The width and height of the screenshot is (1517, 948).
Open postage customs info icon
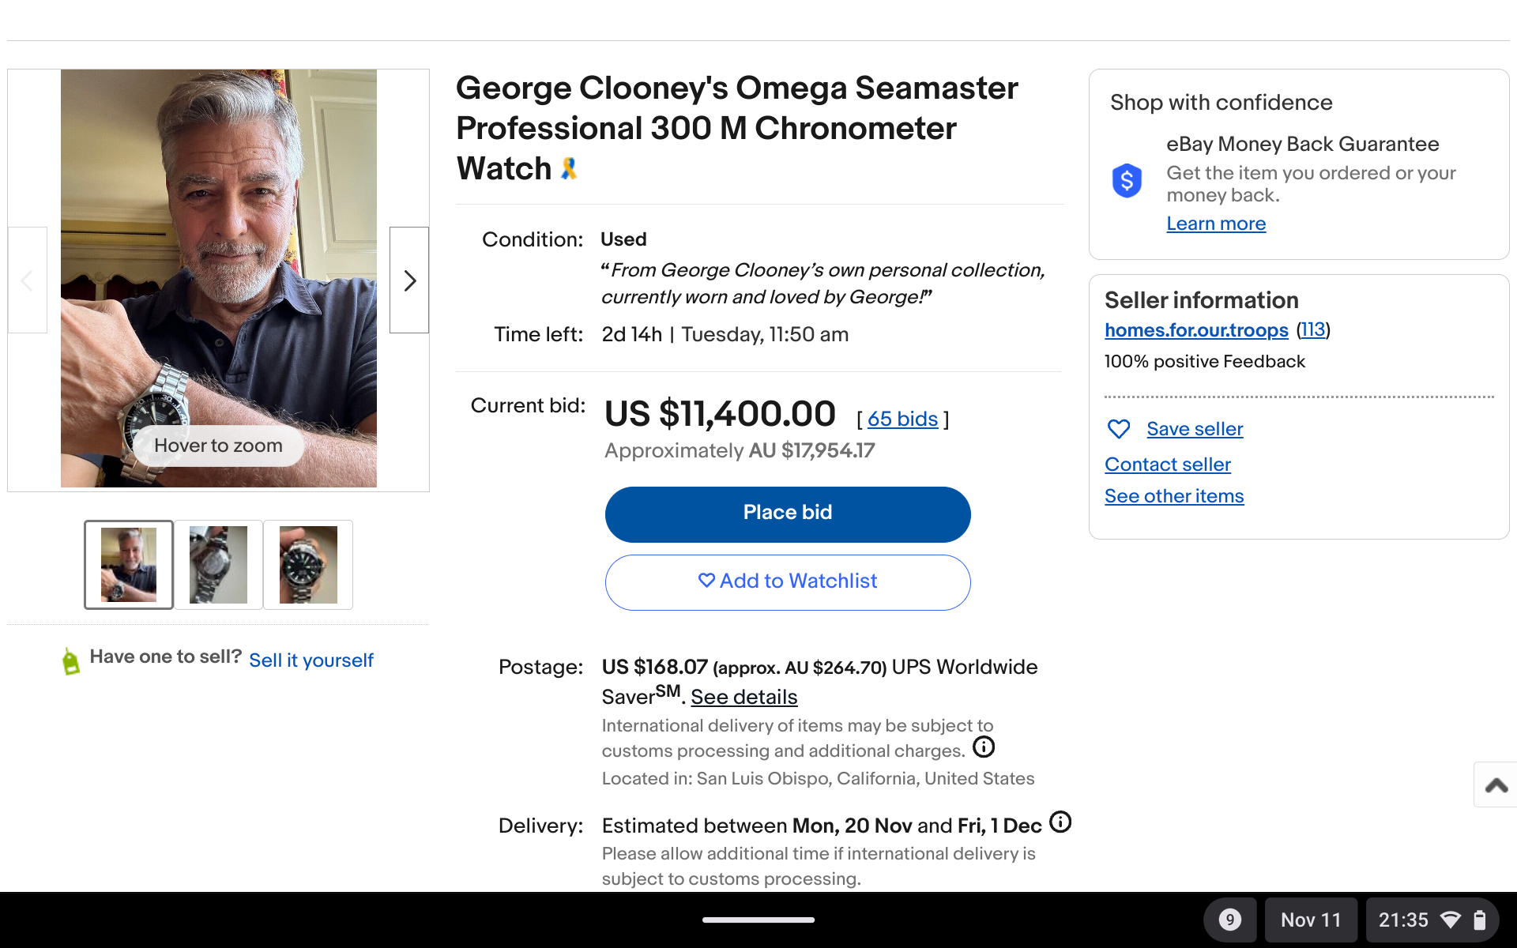point(983,747)
